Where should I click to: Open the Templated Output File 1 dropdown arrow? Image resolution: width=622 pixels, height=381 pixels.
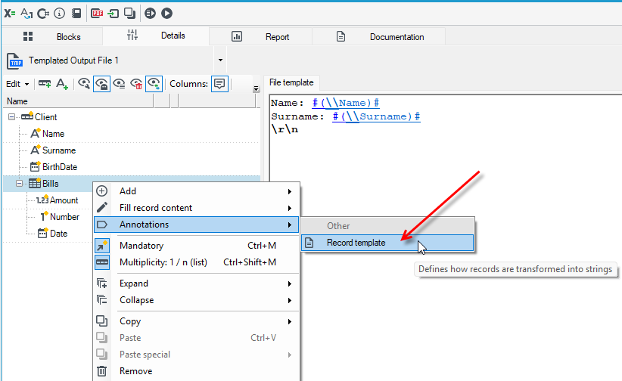click(220, 60)
